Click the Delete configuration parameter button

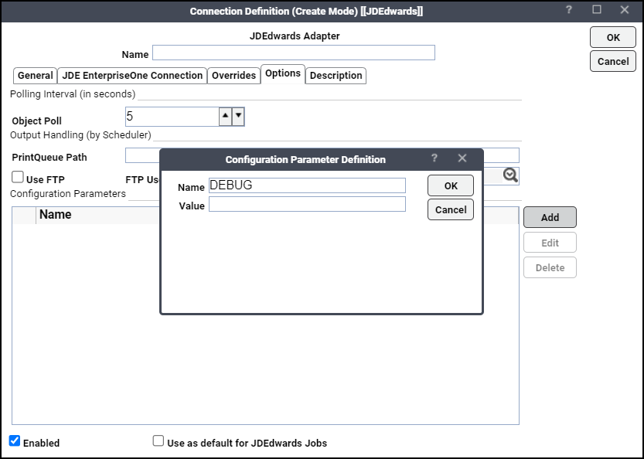pos(550,267)
